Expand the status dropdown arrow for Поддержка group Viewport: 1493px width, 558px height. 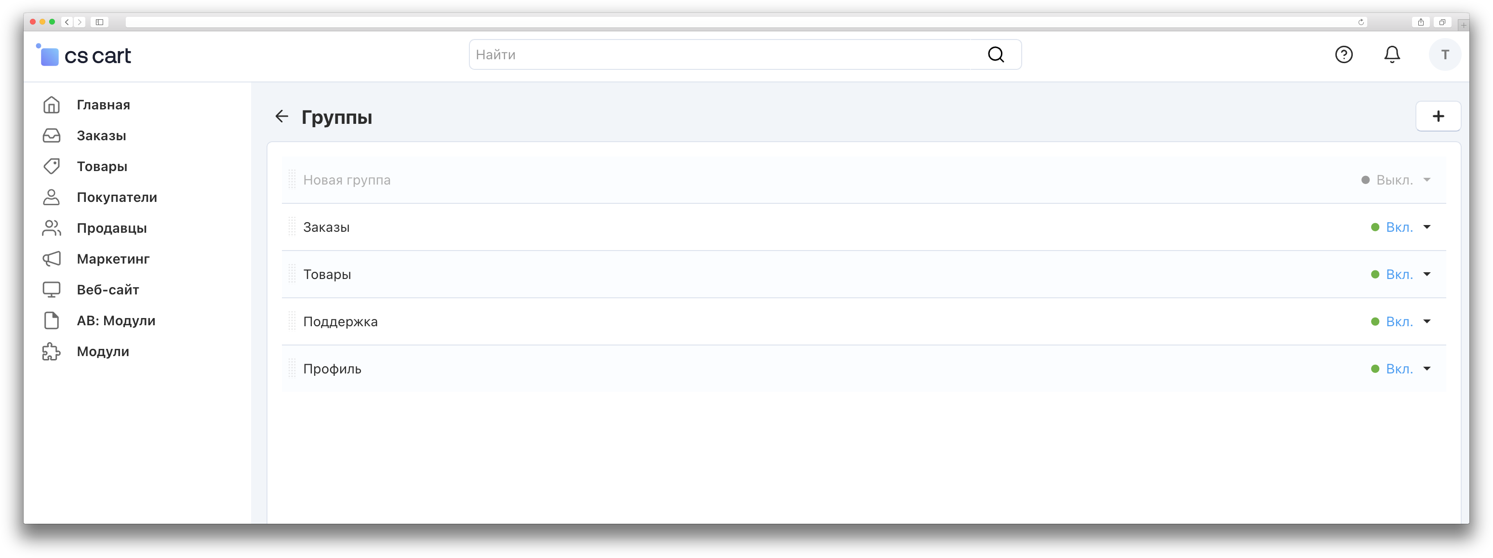point(1427,321)
